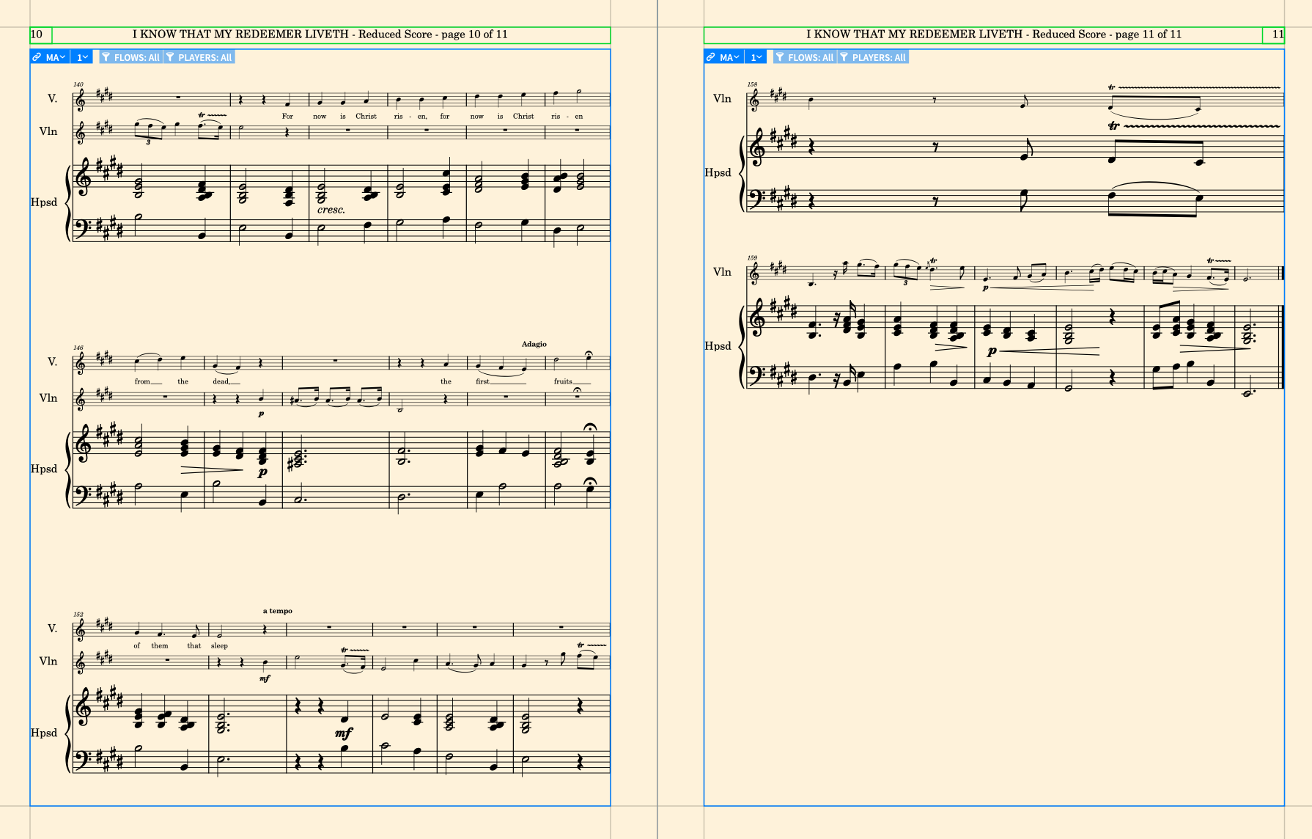Click the 'Vln' staff label at bar 159

click(x=722, y=272)
